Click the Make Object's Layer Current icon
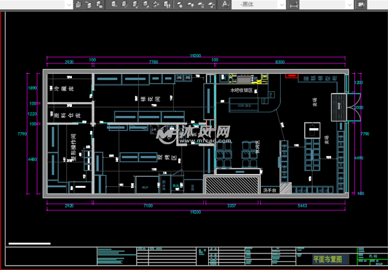 pyautogui.click(x=78, y=5)
